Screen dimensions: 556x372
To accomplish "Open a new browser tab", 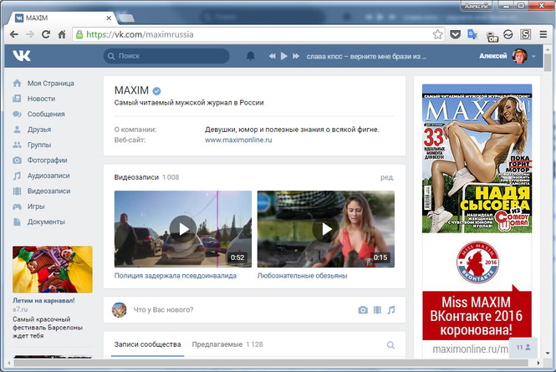I will tap(126, 18).
